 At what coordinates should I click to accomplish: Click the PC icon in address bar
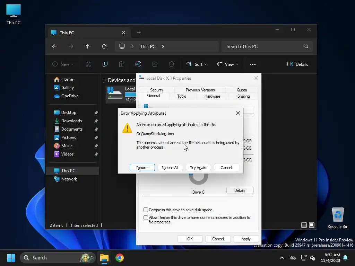(x=122, y=46)
